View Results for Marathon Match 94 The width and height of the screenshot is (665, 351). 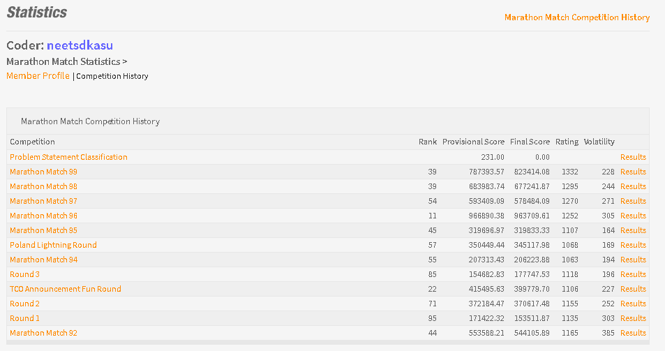point(633,260)
